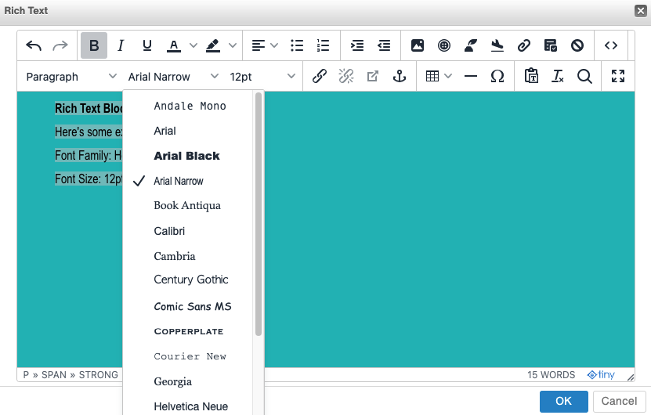
Task: Click the calendar form check icon
Action: (551, 45)
